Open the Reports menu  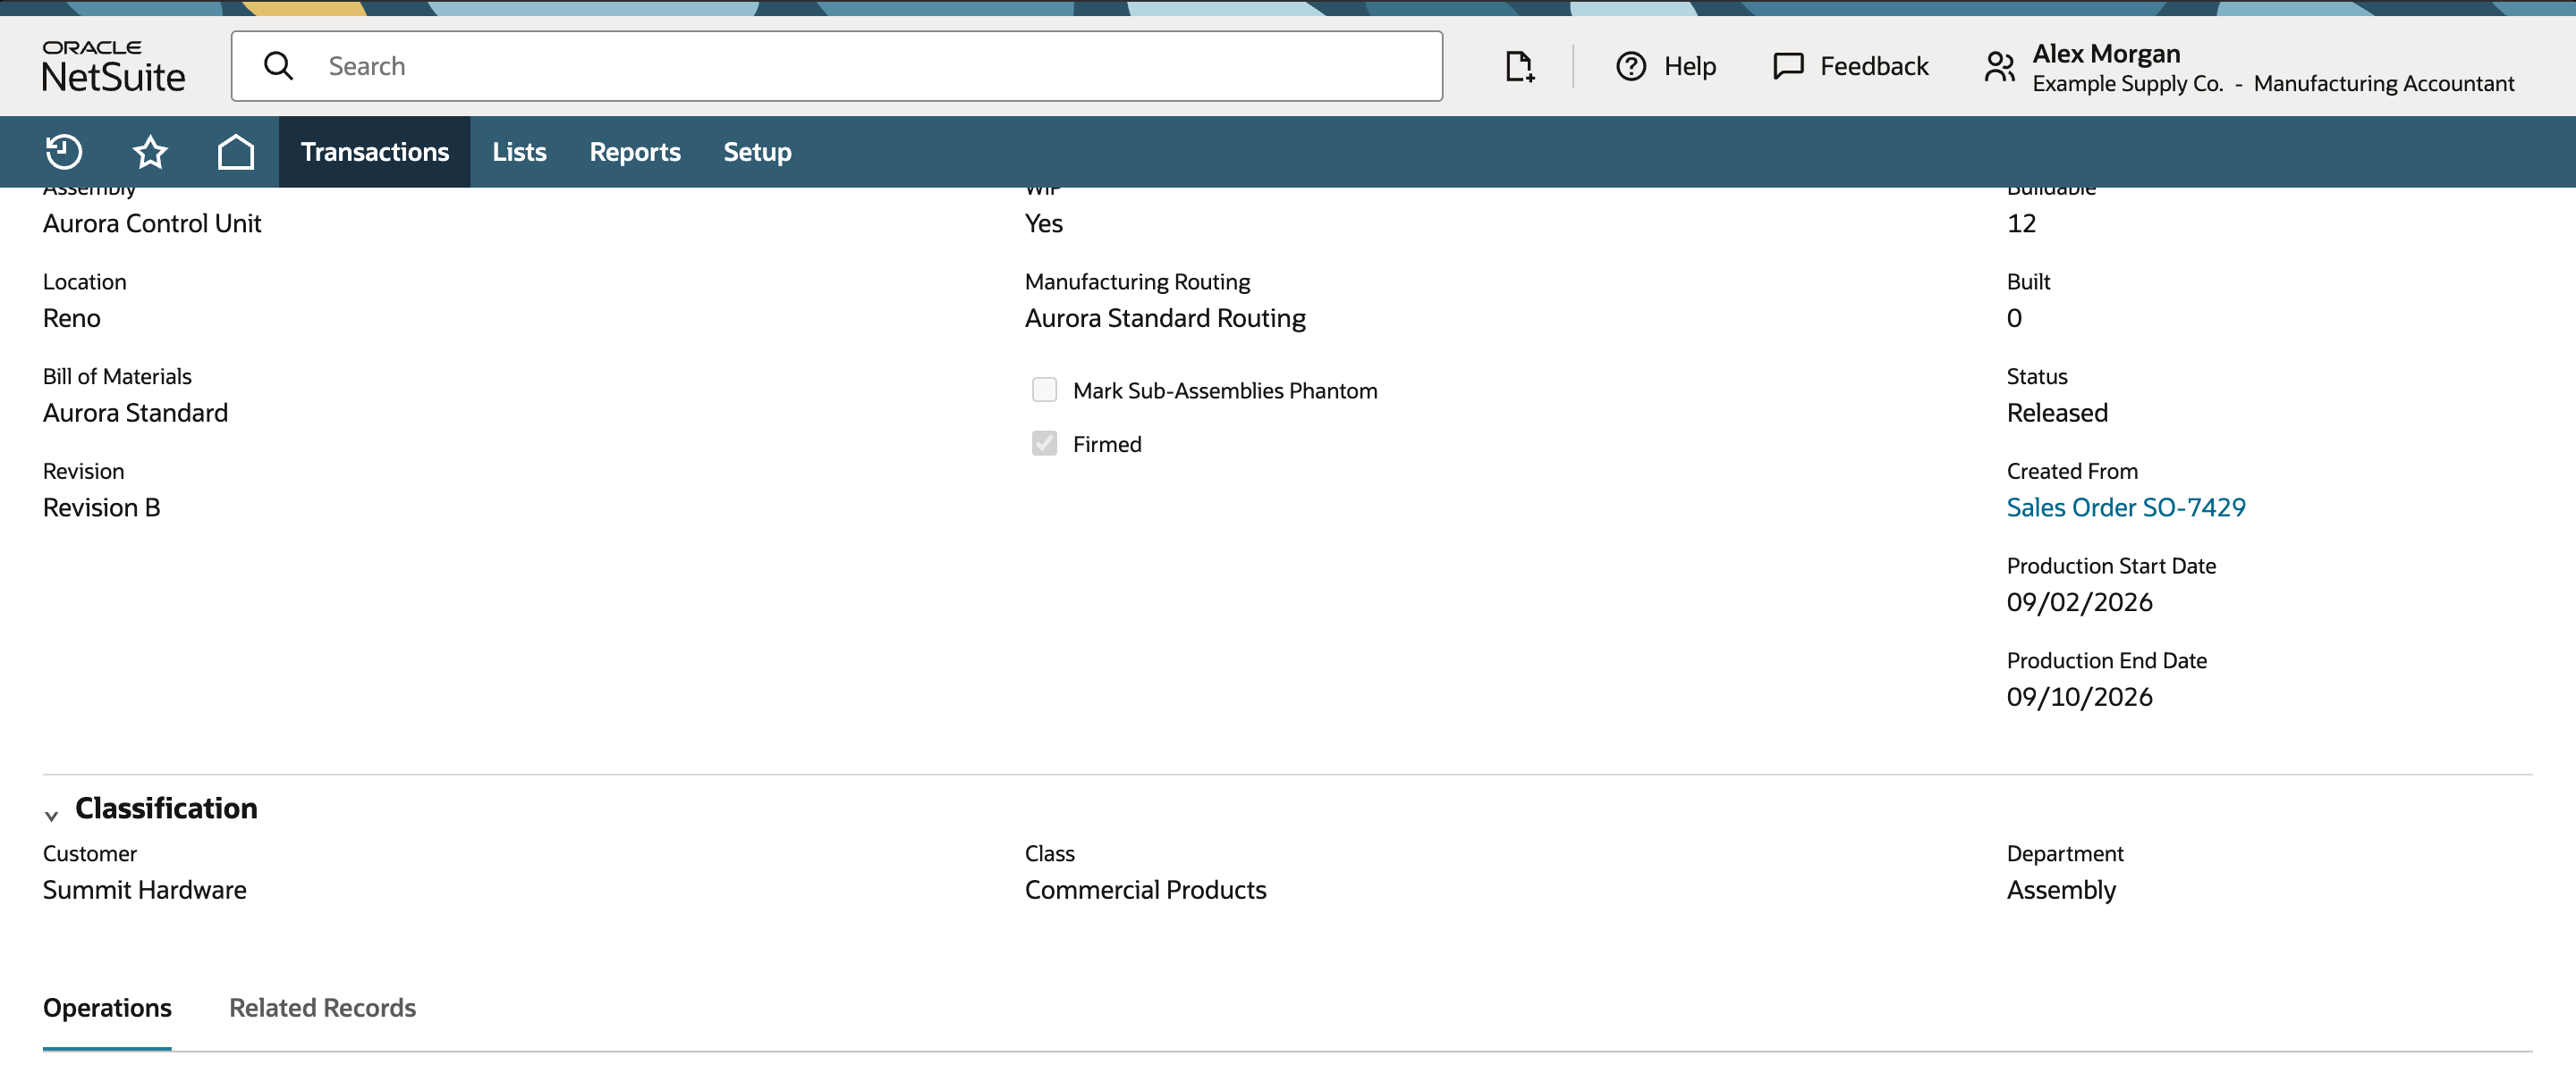point(635,152)
